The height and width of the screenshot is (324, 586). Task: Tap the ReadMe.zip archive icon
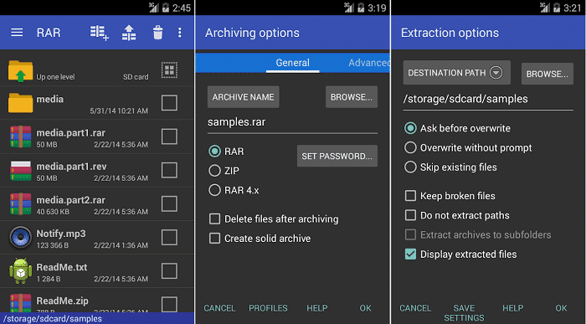tap(21, 303)
